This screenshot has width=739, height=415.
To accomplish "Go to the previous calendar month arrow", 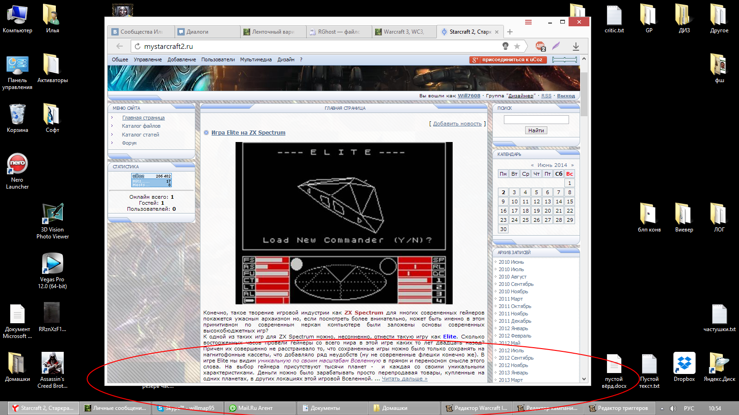I will (532, 165).
